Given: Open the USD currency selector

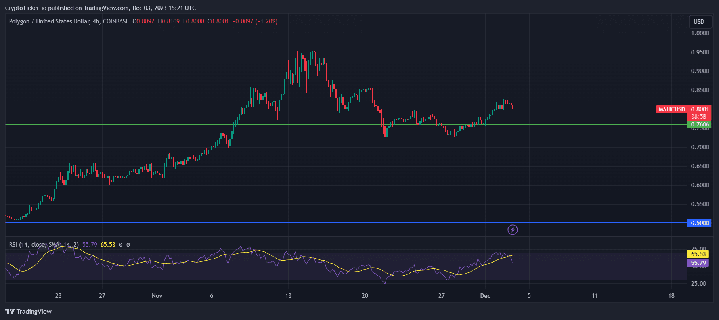Looking at the screenshot, I should click(x=699, y=22).
